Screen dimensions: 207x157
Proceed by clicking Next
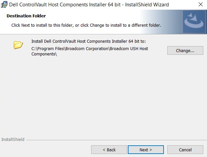coord(146,150)
